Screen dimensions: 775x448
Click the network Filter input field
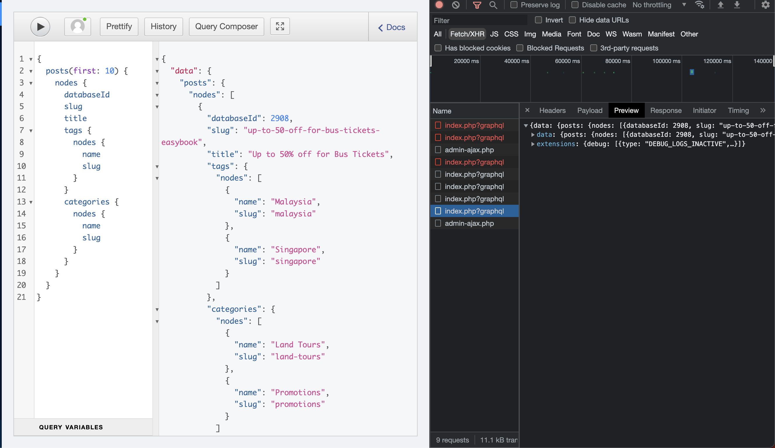click(479, 20)
